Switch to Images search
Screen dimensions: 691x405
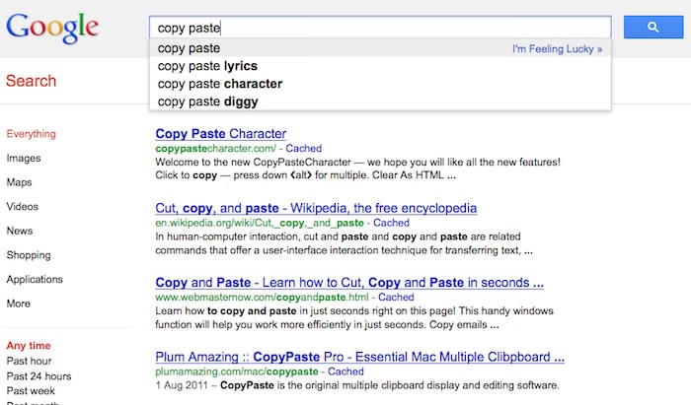pyautogui.click(x=24, y=158)
